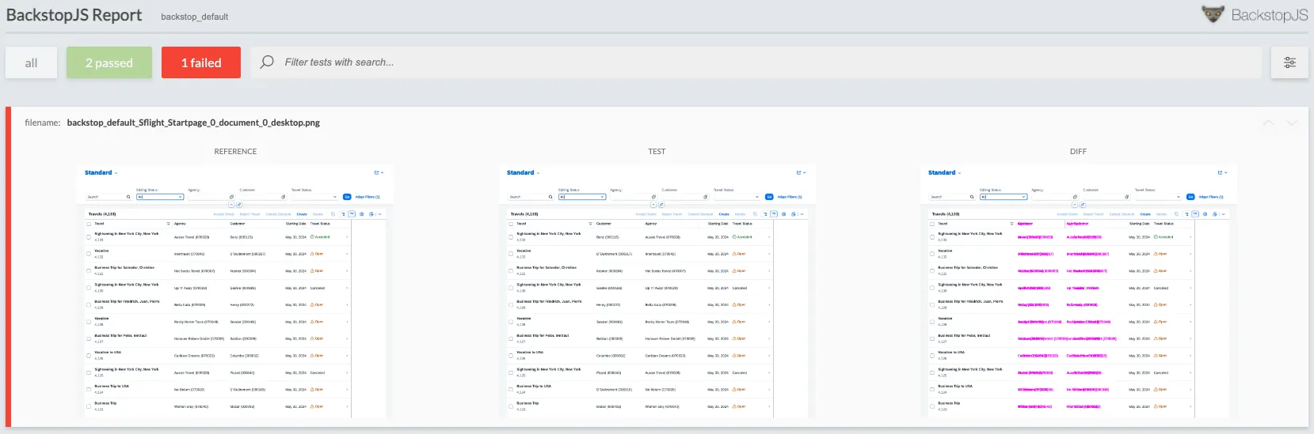This screenshot has width=1314, height=434.
Task: Click the share icon in the REFERENCE screenshot
Action: [377, 172]
